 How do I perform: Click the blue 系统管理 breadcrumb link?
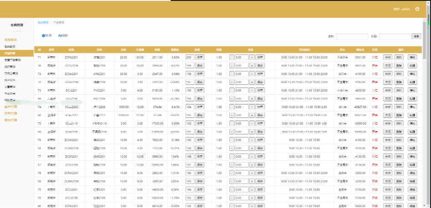pyautogui.click(x=43, y=23)
